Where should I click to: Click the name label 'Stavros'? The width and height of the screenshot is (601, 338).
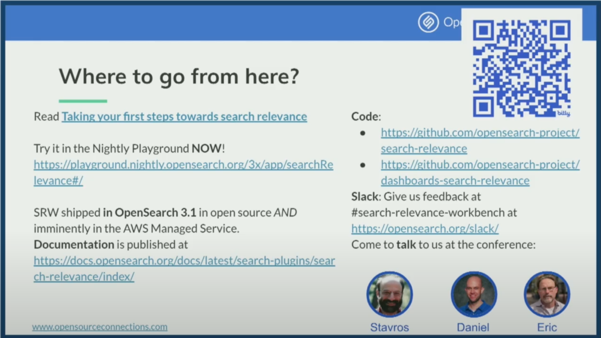click(389, 327)
